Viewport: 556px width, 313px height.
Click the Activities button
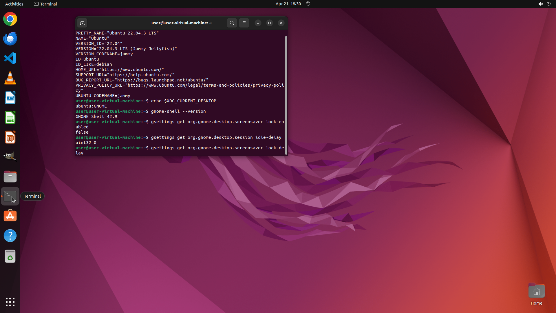point(14,4)
